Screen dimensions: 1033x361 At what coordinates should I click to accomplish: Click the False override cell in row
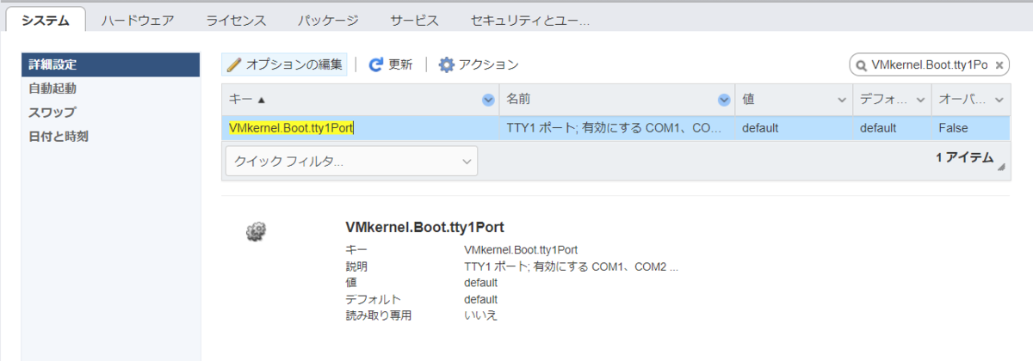970,128
